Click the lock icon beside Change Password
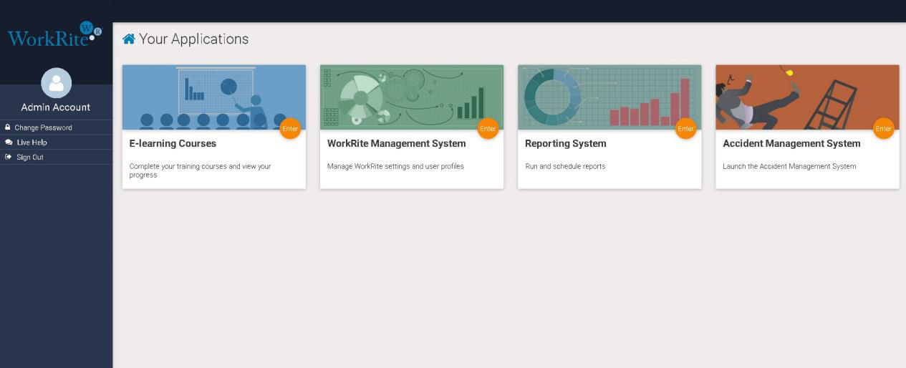Screen dimensions: 906x368 pos(8,127)
